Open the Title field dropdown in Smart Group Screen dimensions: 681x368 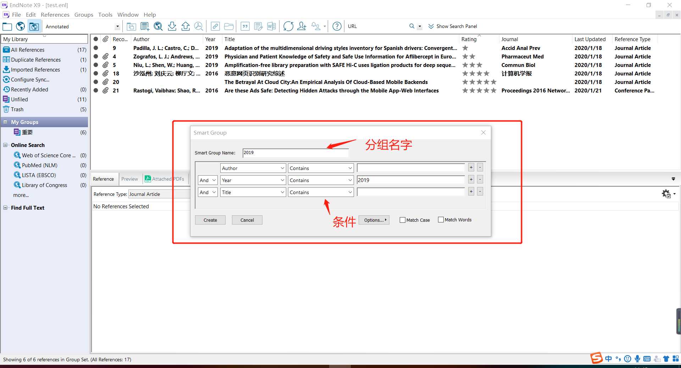click(x=253, y=192)
